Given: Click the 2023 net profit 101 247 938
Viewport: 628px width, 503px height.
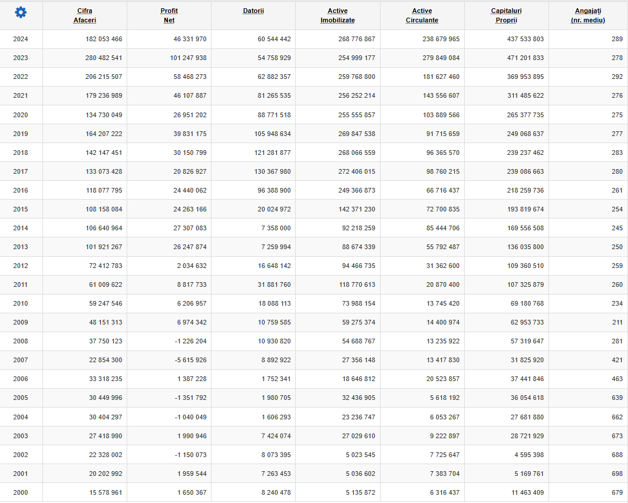Looking at the screenshot, I should (x=189, y=58).
